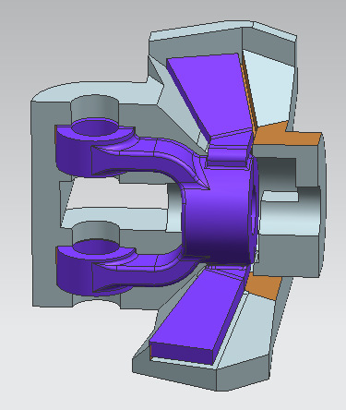Select the lower grey cylindrical bore in housing
The width and height of the screenshot is (346, 410).
pyautogui.click(x=96, y=231)
